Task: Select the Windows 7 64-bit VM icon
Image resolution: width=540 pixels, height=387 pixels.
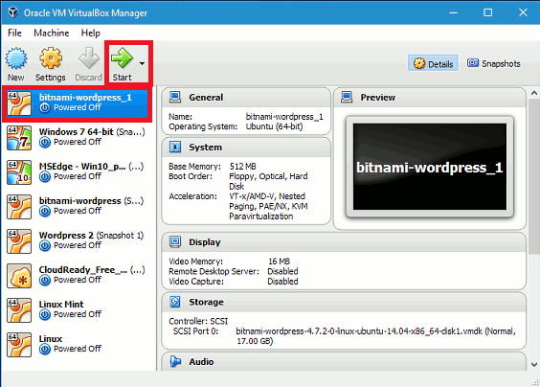Action: pos(19,138)
